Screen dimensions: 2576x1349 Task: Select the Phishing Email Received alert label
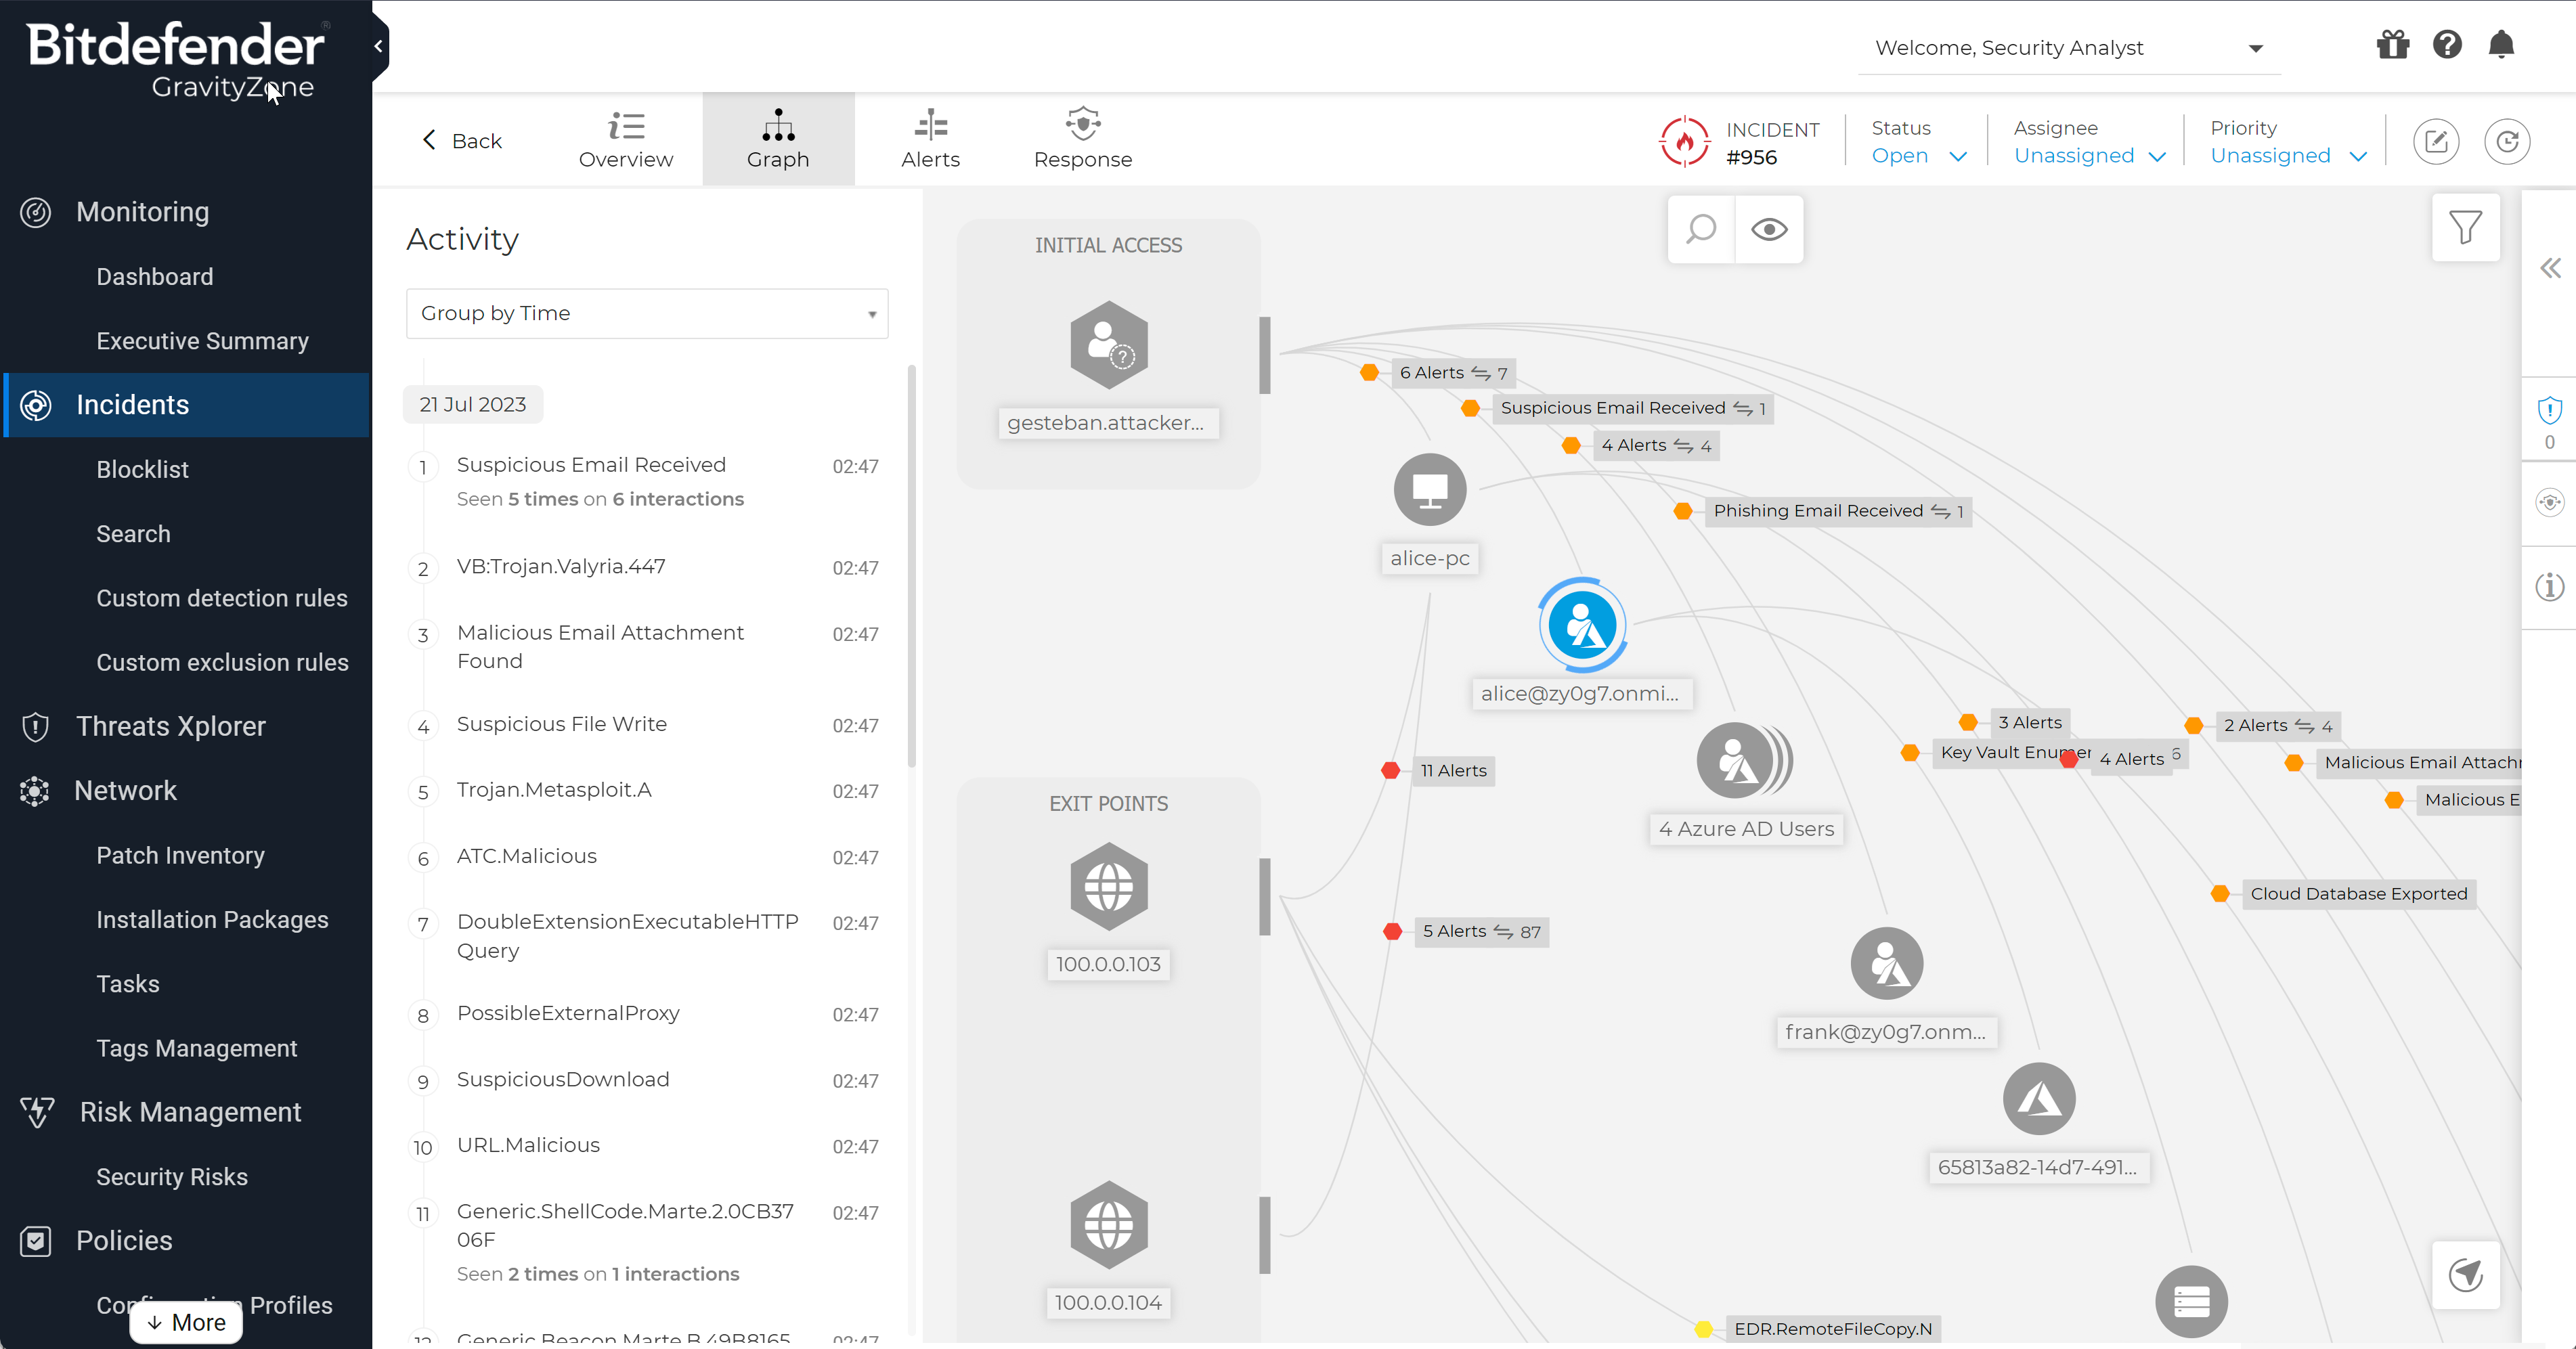point(1837,511)
